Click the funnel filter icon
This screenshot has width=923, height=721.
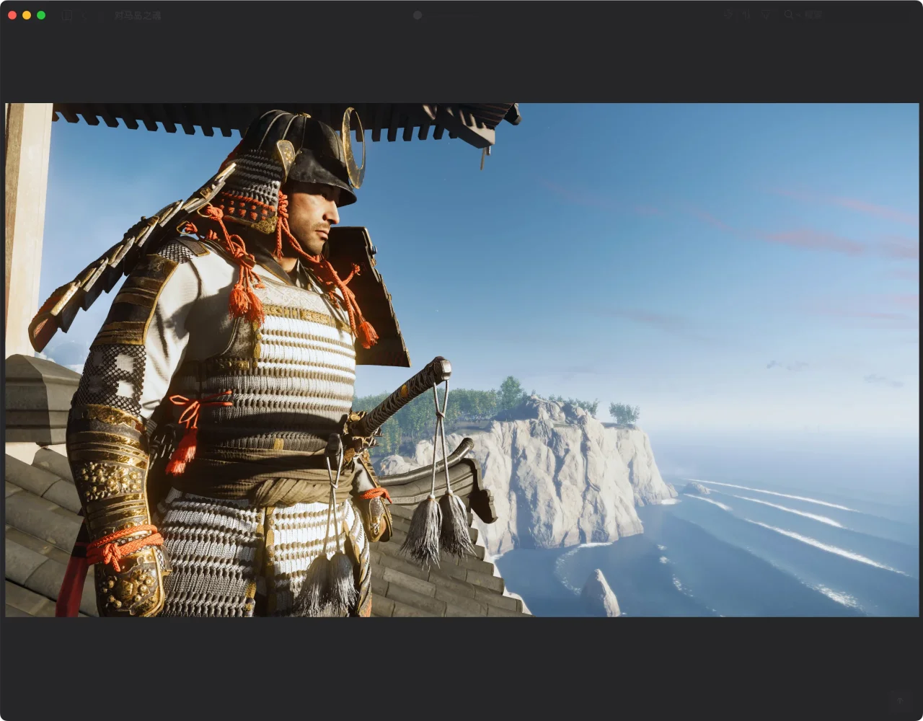coord(766,14)
